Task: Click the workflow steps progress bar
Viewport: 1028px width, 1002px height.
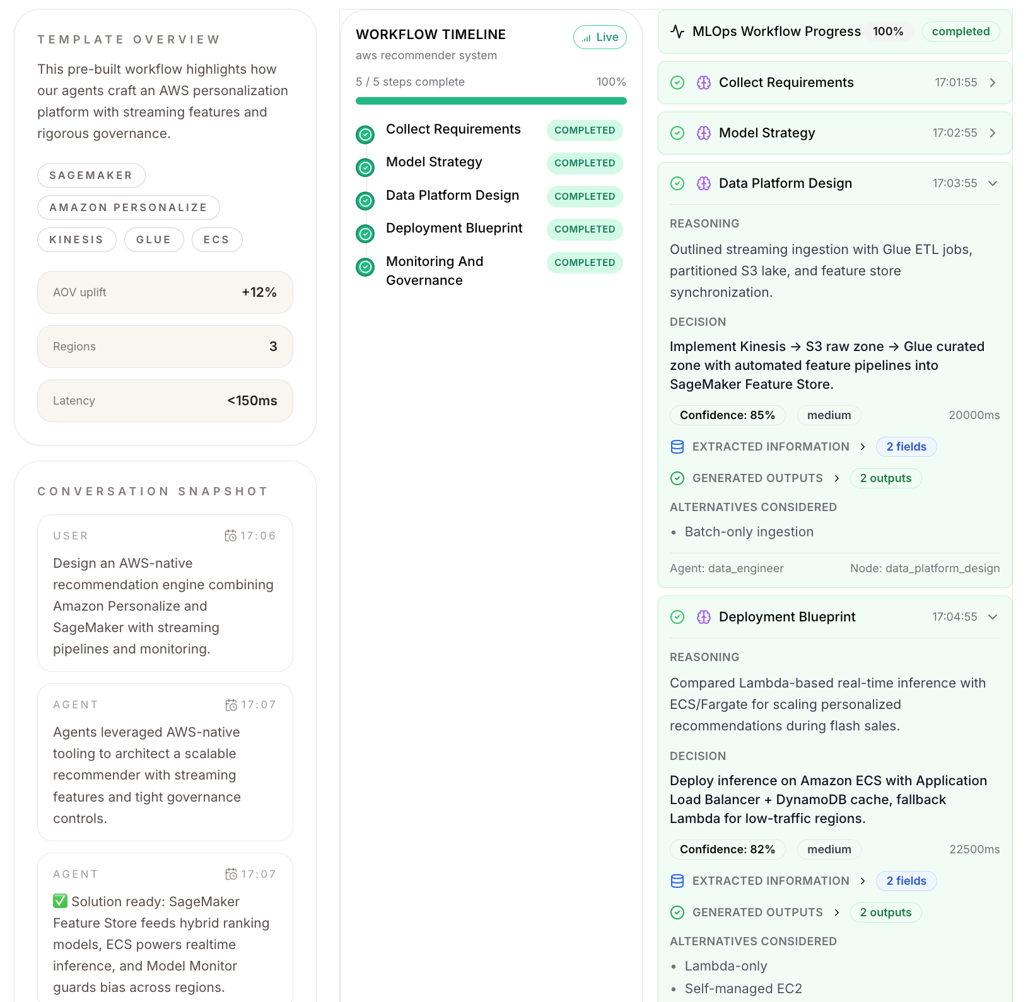Action: click(491, 101)
